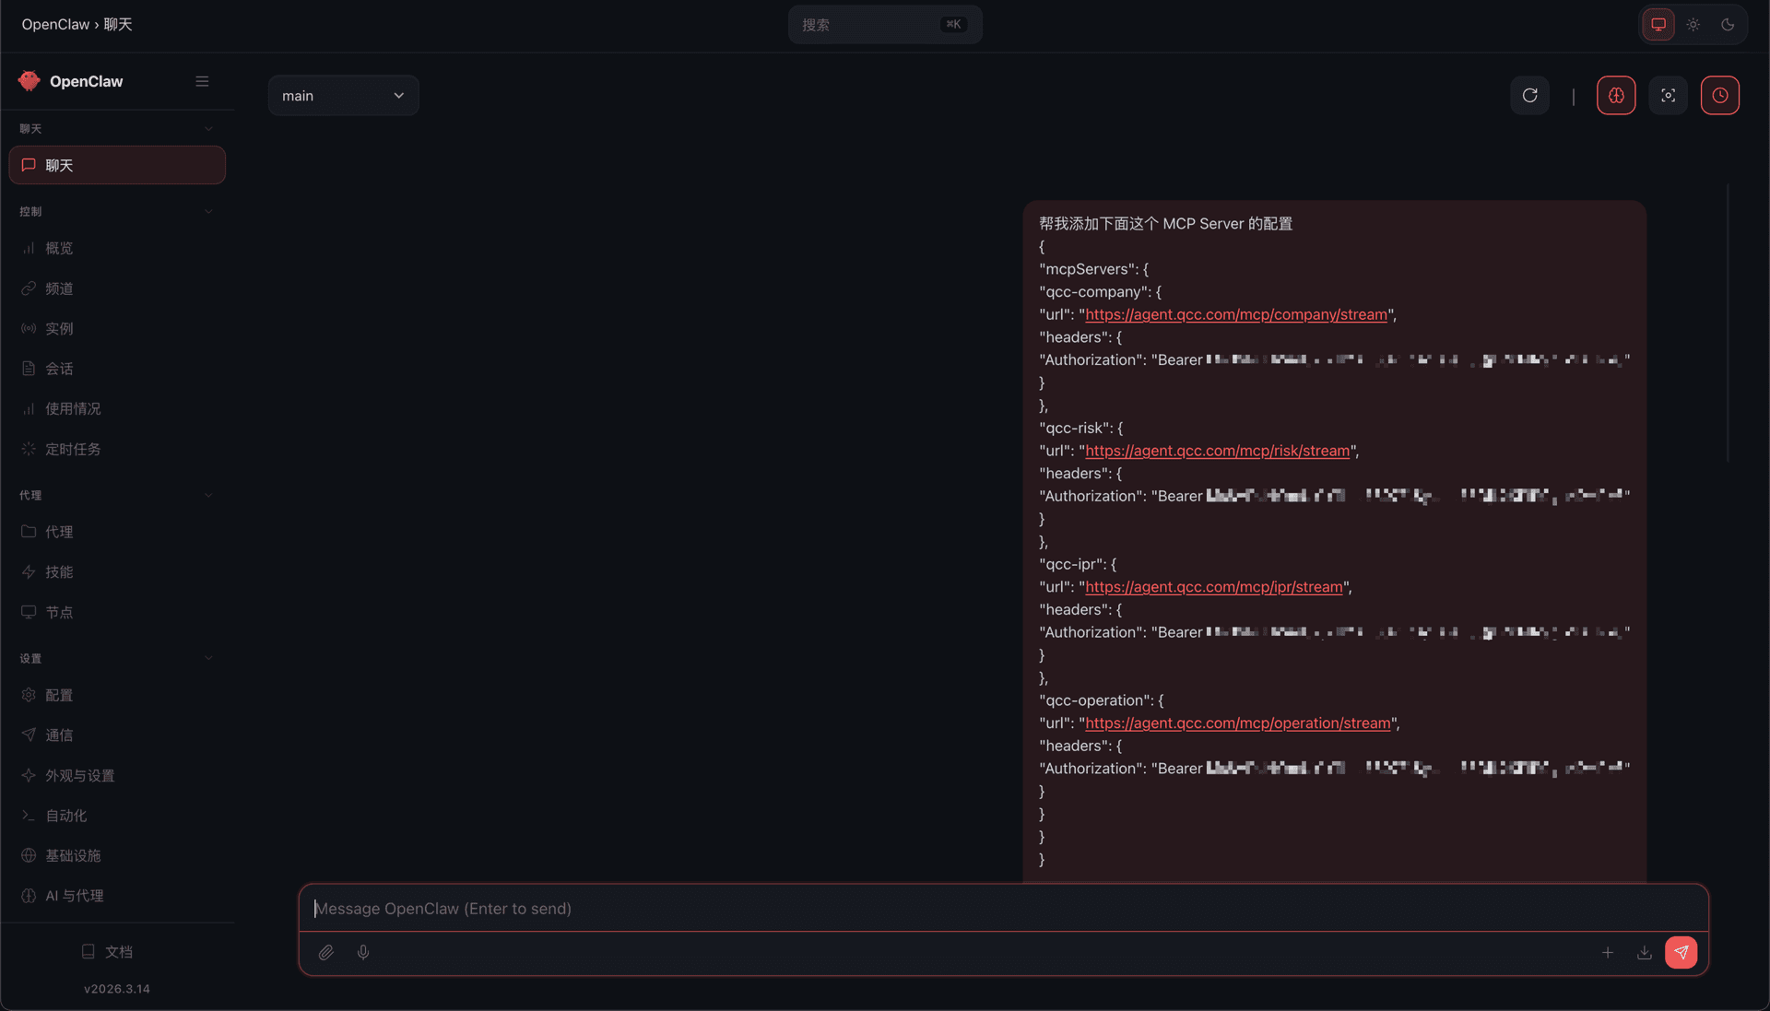Click the microphone voice input icon
Viewport: 1770px width, 1011px height.
(x=363, y=953)
